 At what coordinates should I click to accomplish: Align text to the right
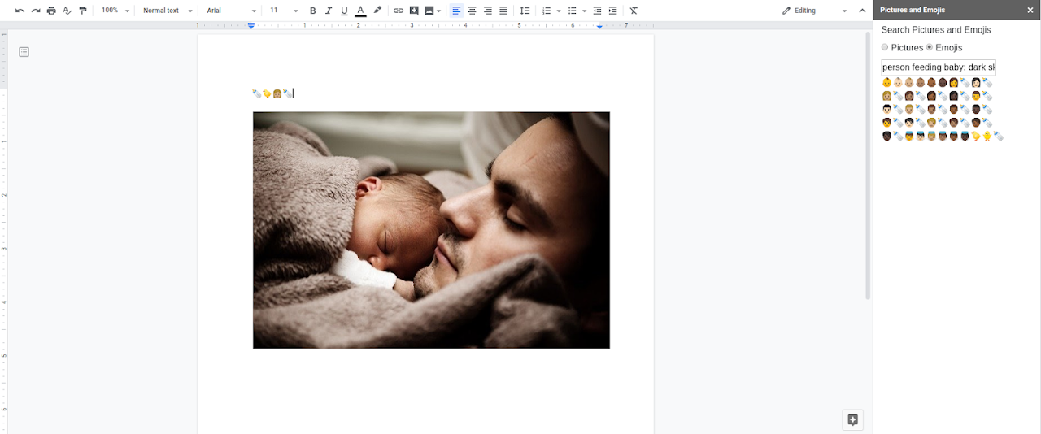(488, 11)
